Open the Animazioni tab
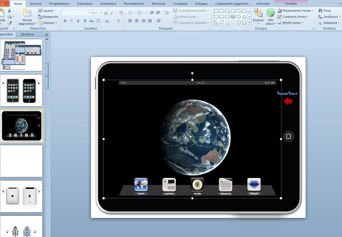This screenshot has width=342, height=237. pos(108,4)
